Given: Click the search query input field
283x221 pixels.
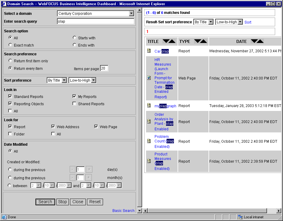Looking at the screenshot, I should coord(96,21).
